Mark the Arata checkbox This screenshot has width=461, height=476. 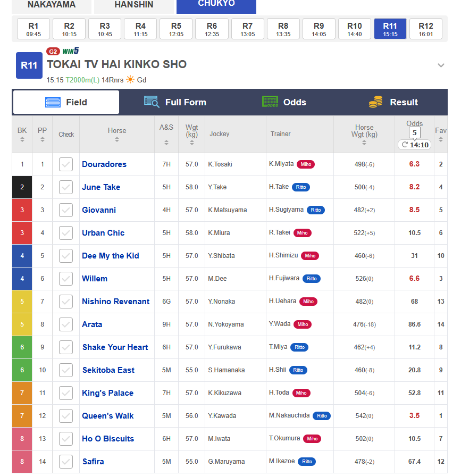click(66, 324)
